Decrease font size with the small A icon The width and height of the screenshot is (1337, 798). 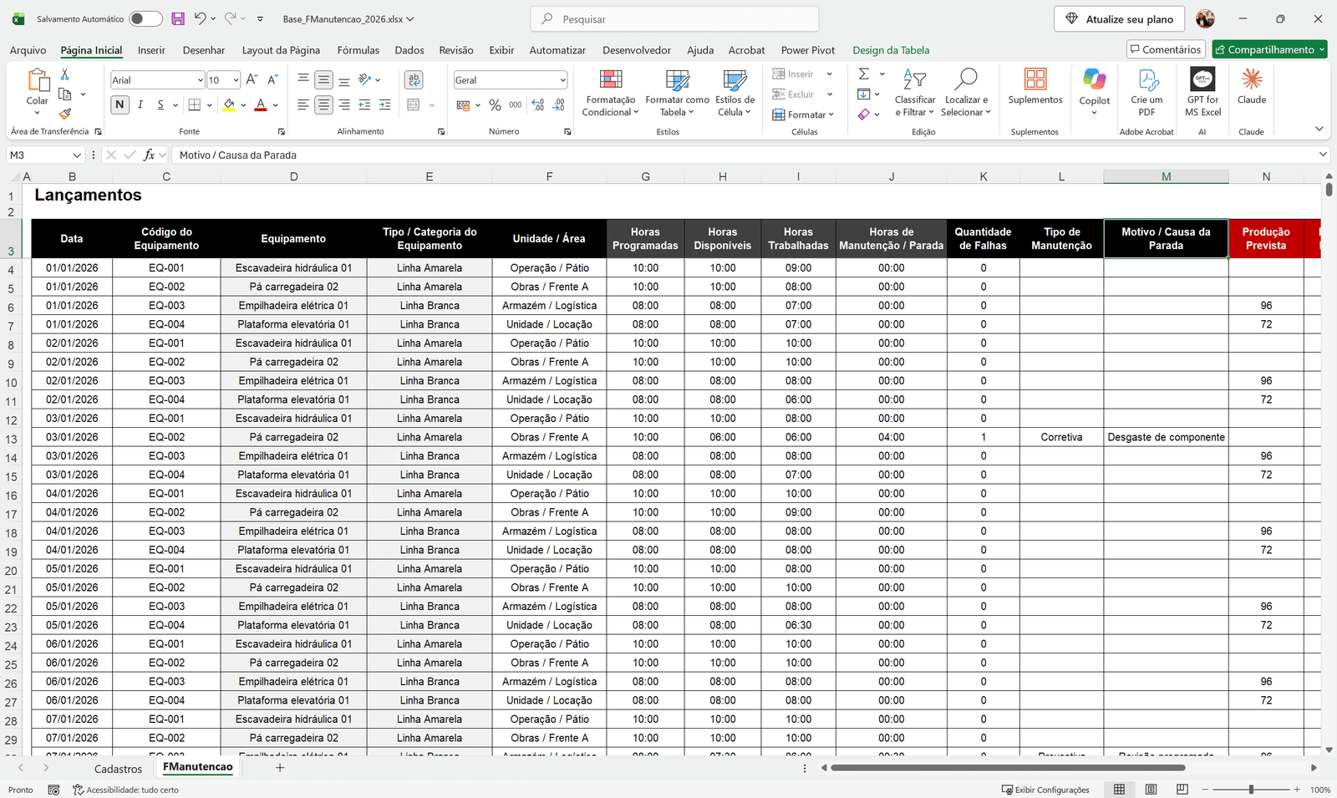click(272, 79)
